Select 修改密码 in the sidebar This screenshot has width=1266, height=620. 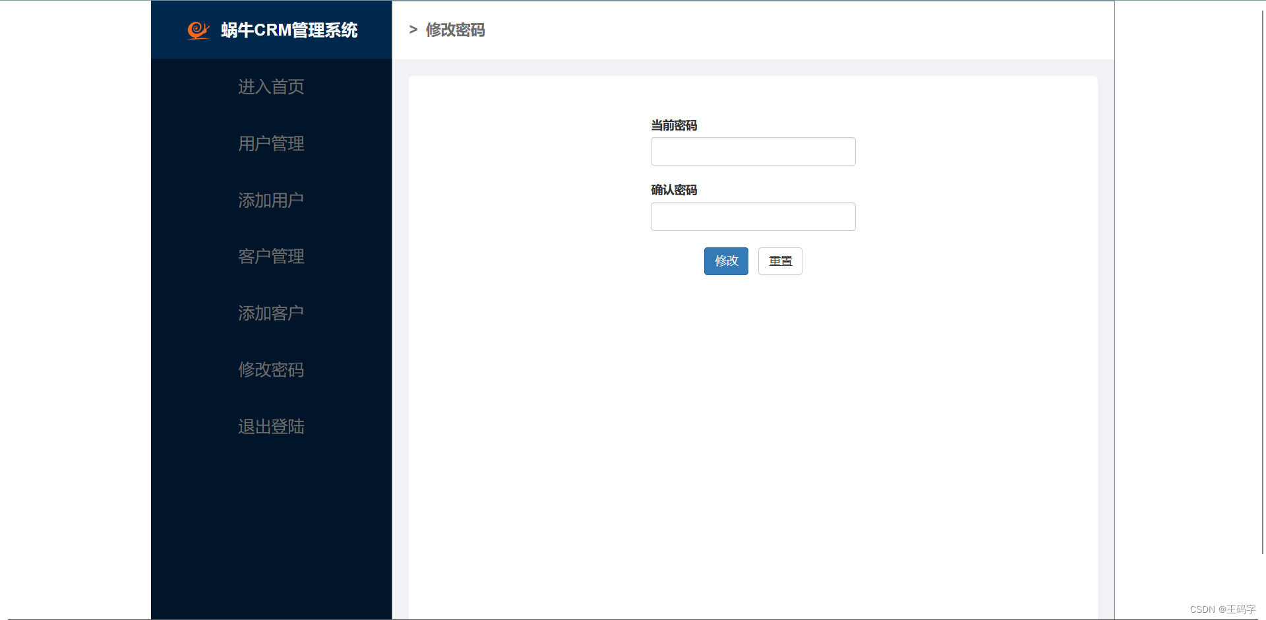click(271, 370)
